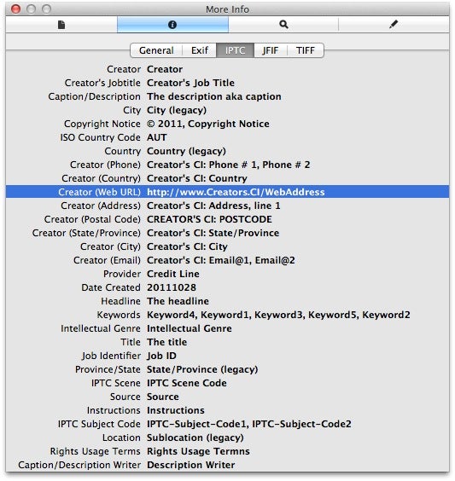Click the 'Description Writer' value
Image resolution: width=455 pixels, height=481 pixels.
click(x=190, y=465)
